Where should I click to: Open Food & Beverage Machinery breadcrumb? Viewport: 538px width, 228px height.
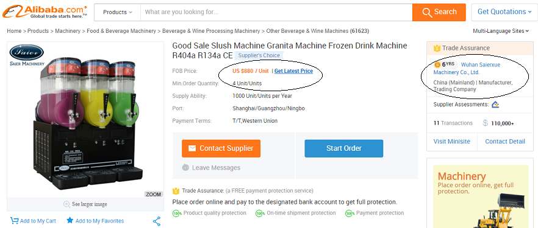click(x=121, y=31)
